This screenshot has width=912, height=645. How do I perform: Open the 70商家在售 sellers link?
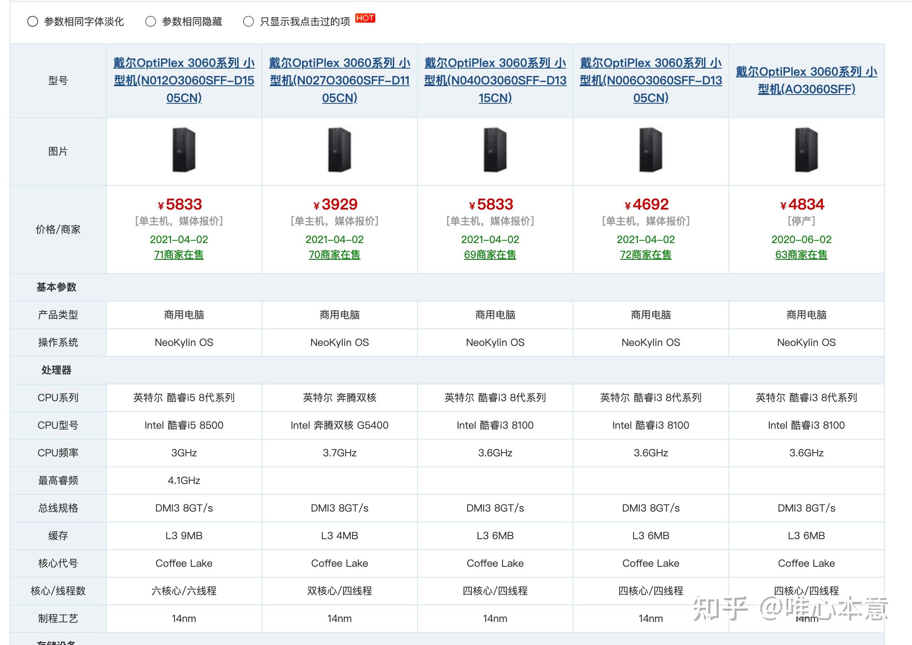pos(335,255)
